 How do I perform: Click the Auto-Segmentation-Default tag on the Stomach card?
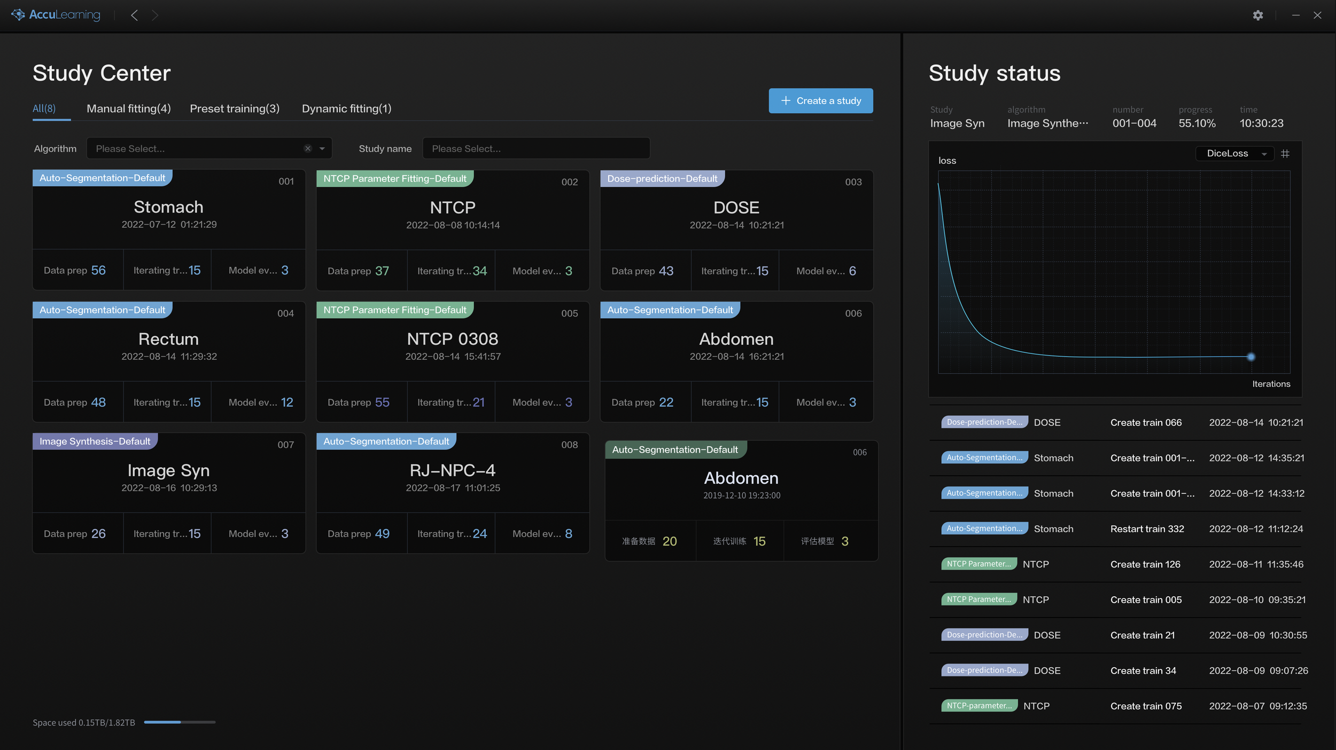[x=102, y=178]
